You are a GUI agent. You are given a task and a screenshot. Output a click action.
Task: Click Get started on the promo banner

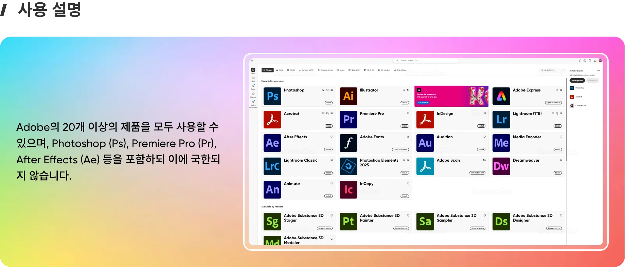click(x=423, y=103)
